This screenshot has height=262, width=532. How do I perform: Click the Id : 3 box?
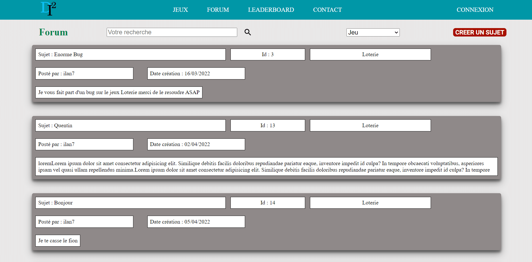268,54
